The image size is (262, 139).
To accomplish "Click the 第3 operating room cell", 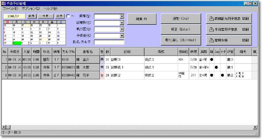I will 230,59.
